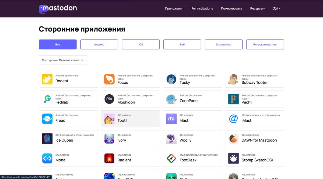This screenshot has height=179, width=323.
Task: Open the sort order dropdown
Action: [63, 60]
